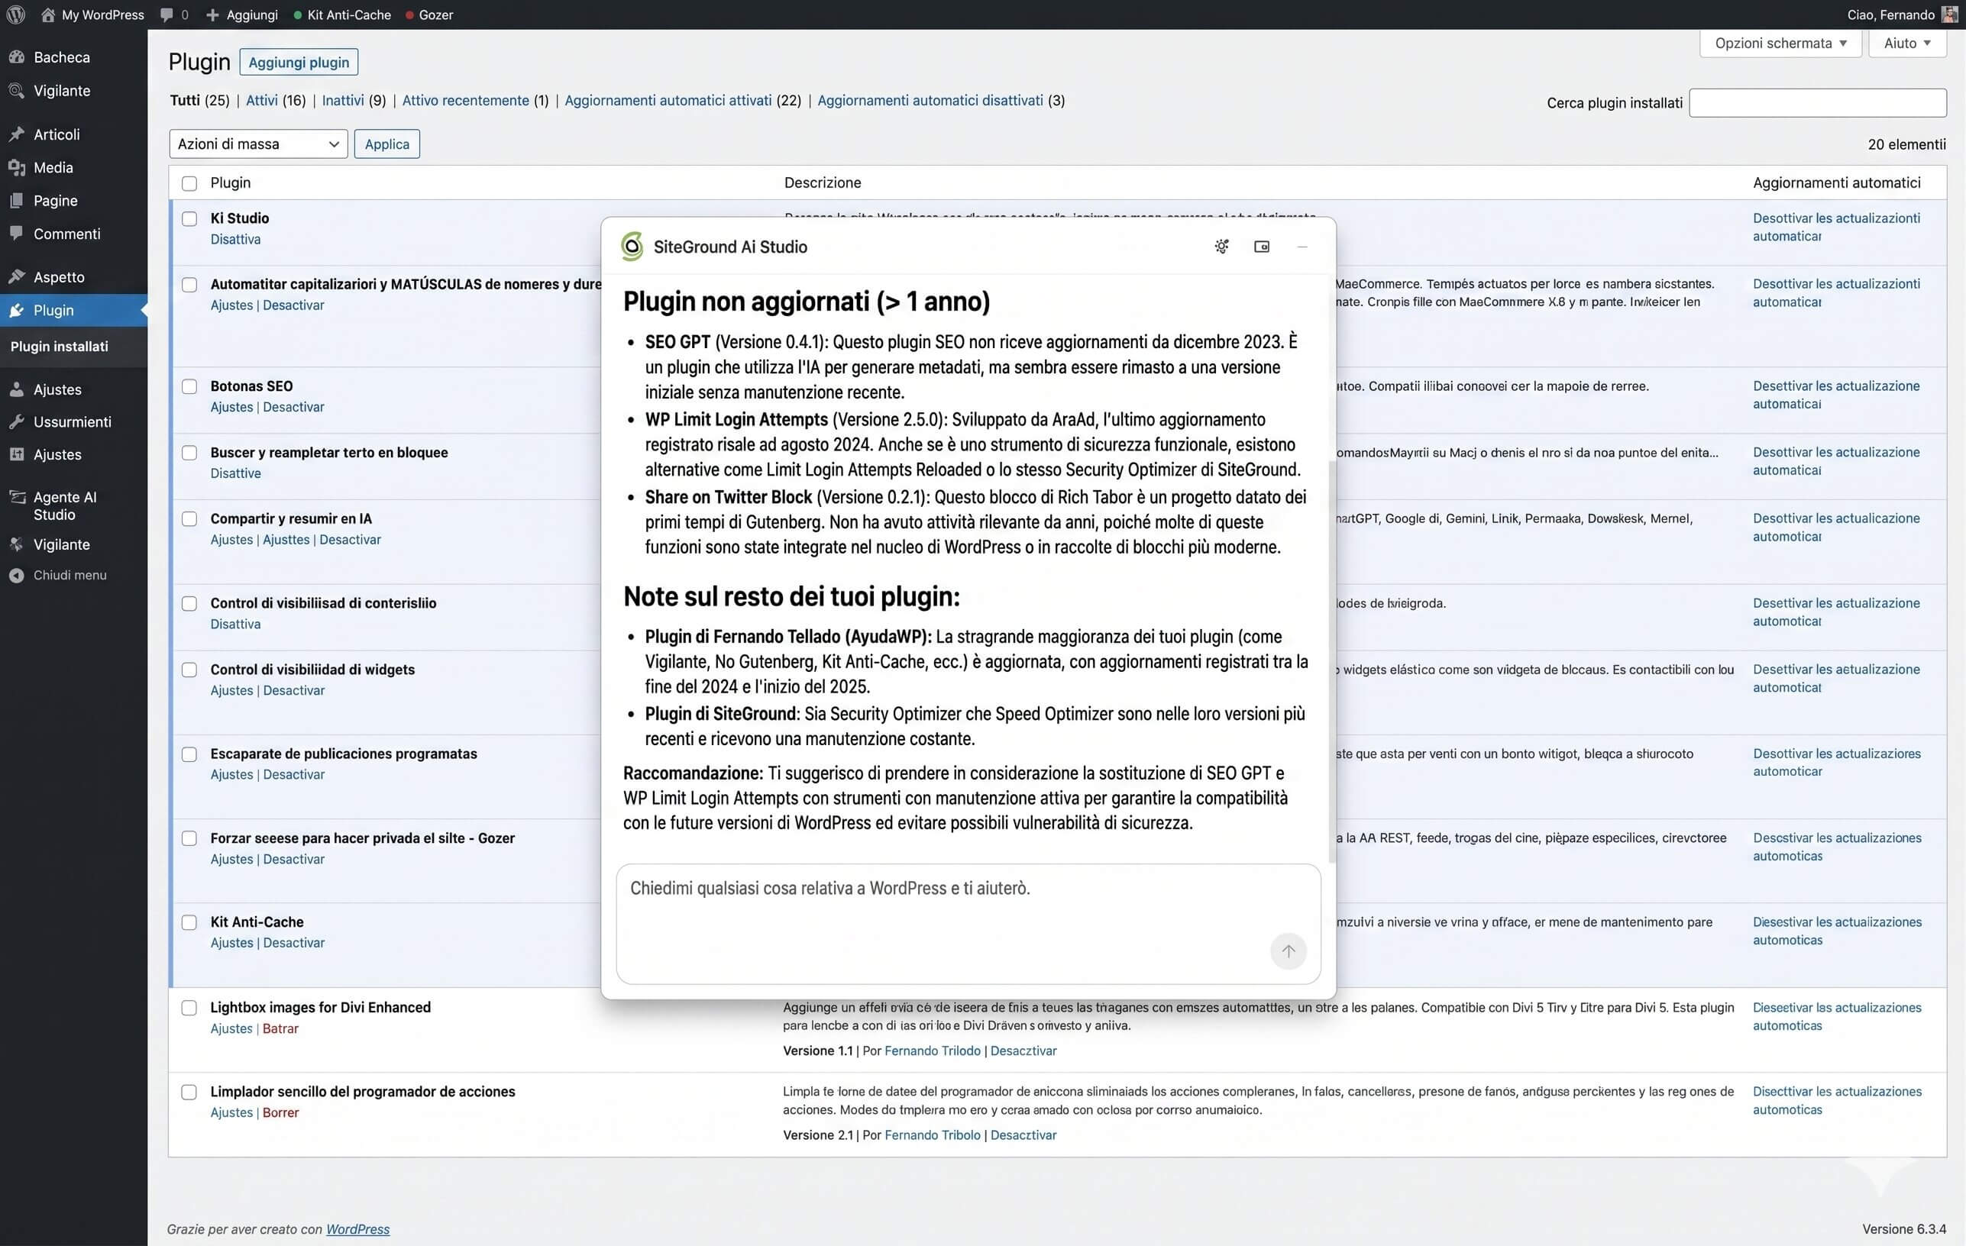Sort by the Plugin column header
The height and width of the screenshot is (1246, 1966).
[x=230, y=182]
